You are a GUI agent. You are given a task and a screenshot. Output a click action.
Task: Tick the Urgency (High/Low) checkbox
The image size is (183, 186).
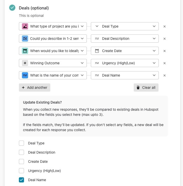click(21, 171)
